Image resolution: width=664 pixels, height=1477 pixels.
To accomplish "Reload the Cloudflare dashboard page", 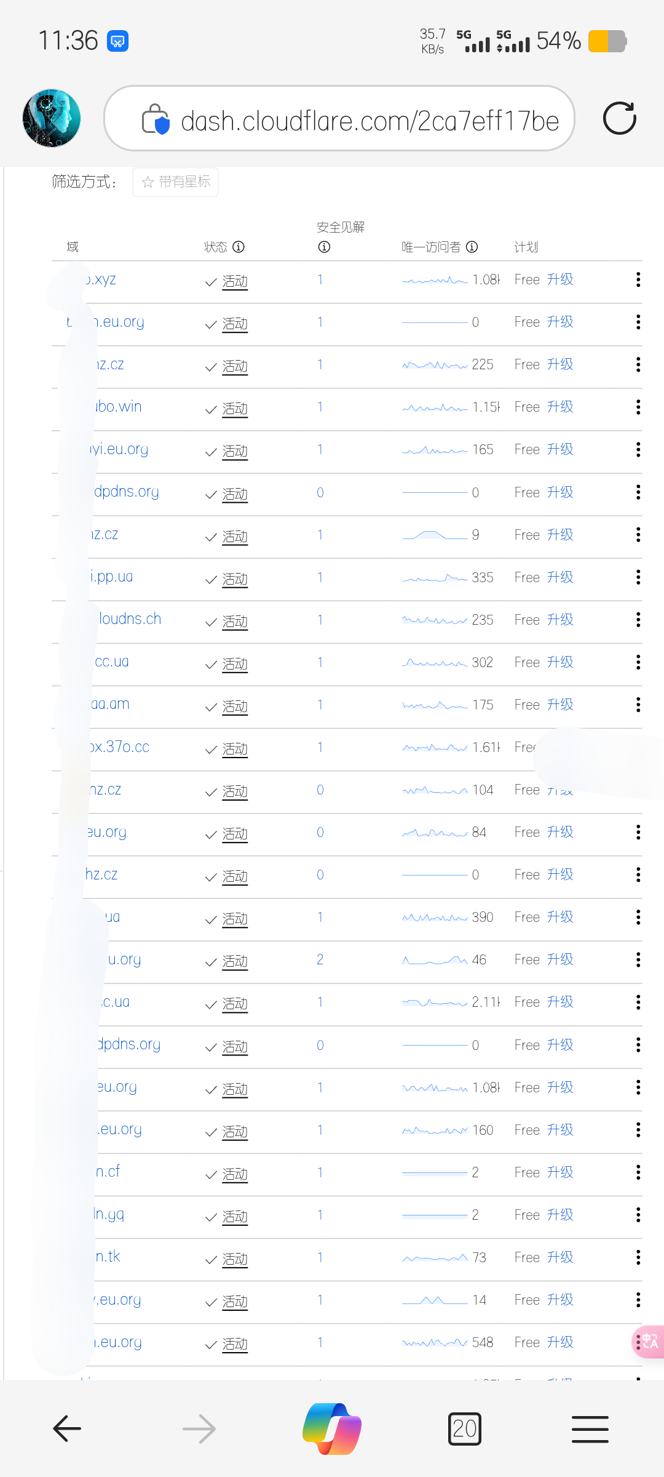I will (x=619, y=118).
